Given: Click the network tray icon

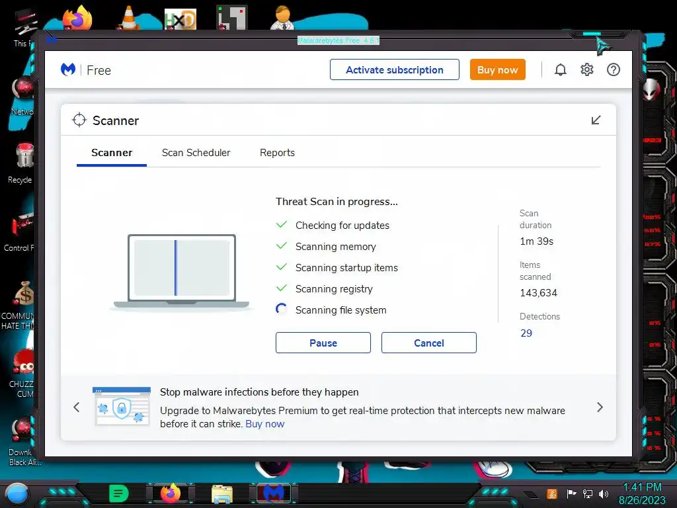Looking at the screenshot, I should [587, 493].
